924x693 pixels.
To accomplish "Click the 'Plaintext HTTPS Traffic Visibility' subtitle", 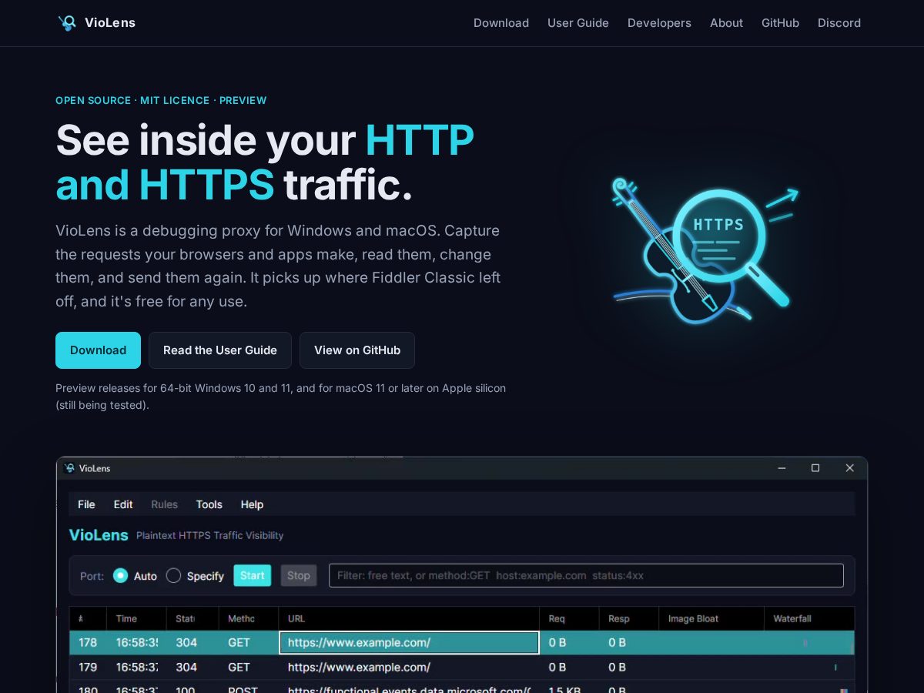I will 210,535.
